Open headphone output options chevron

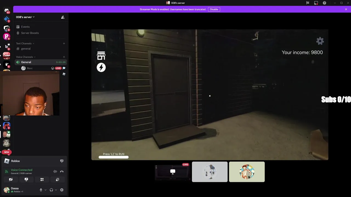[56, 190]
